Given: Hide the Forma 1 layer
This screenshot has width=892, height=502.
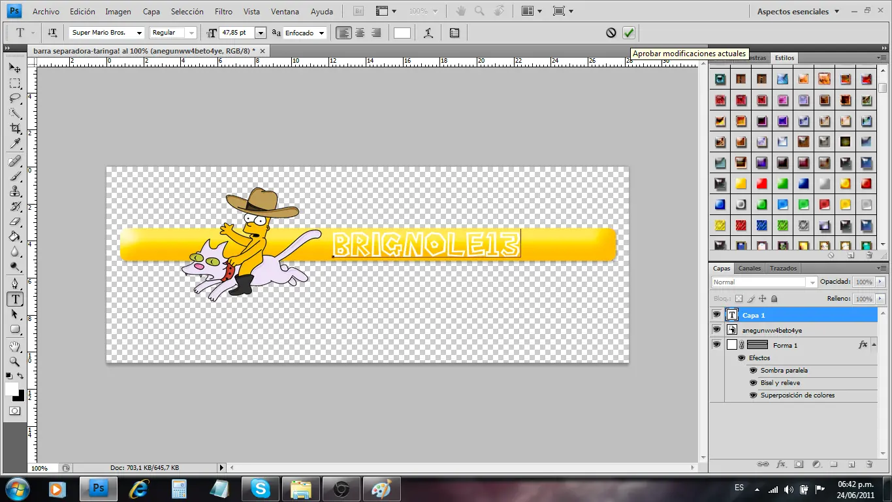Looking at the screenshot, I should [716, 344].
